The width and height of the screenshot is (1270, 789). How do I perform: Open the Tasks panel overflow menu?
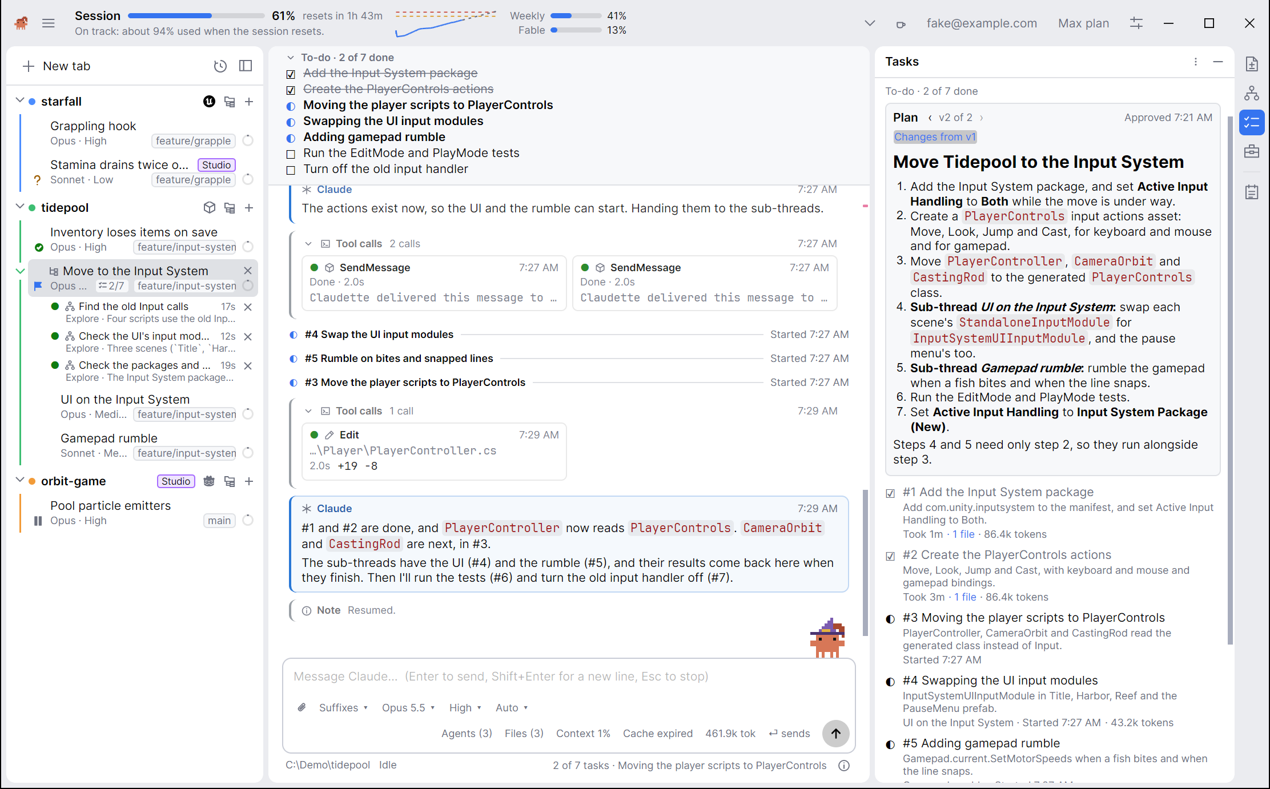(x=1196, y=62)
